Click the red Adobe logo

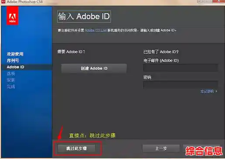tap(12, 16)
